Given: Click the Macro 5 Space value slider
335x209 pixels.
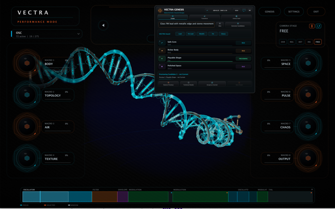Looking at the screenshot, I should [277, 67].
